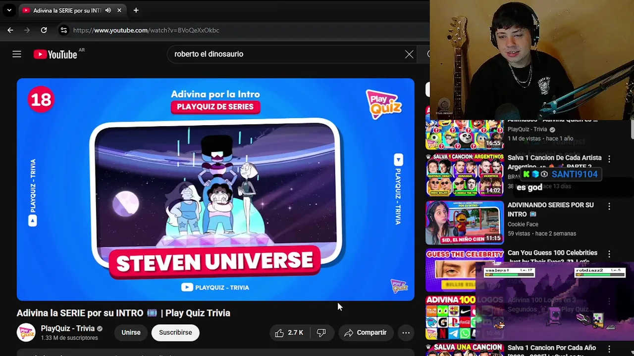Open options menu for 100 Celebrities video

pos(609,254)
